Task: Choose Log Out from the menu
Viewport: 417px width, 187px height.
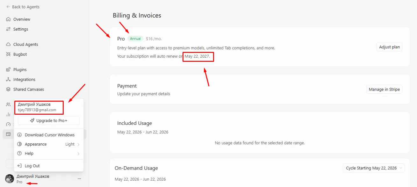Action: (49, 166)
